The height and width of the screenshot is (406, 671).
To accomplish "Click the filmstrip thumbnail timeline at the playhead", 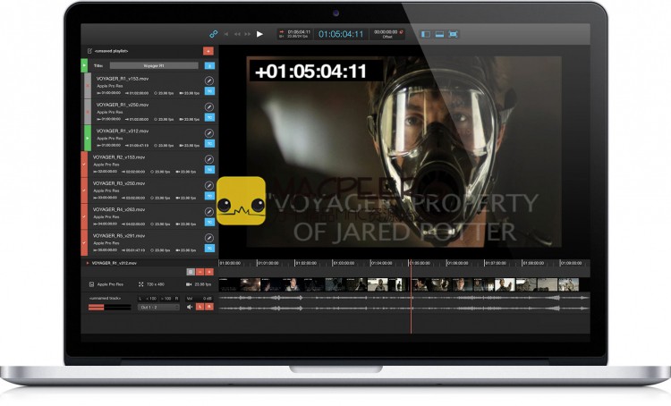I will 412,284.
